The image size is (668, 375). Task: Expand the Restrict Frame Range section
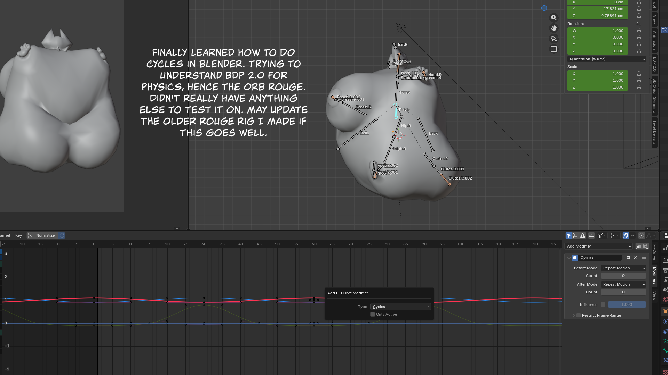click(x=574, y=315)
